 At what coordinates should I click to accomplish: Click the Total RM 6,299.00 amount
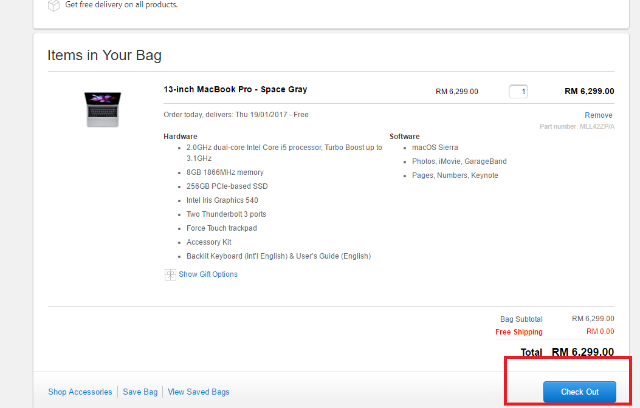point(582,352)
